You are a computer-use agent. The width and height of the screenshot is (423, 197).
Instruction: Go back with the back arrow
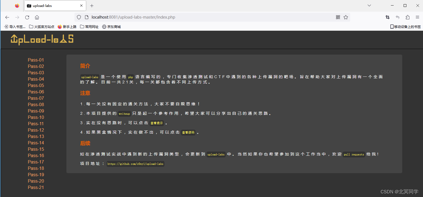tap(7, 17)
